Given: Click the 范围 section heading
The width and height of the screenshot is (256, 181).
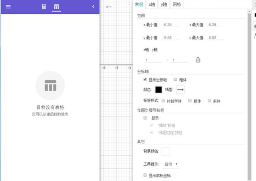Looking at the screenshot, I should 141,16.
